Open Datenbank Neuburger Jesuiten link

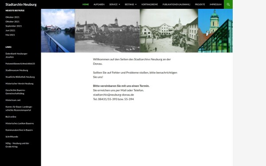pos(16,55)
